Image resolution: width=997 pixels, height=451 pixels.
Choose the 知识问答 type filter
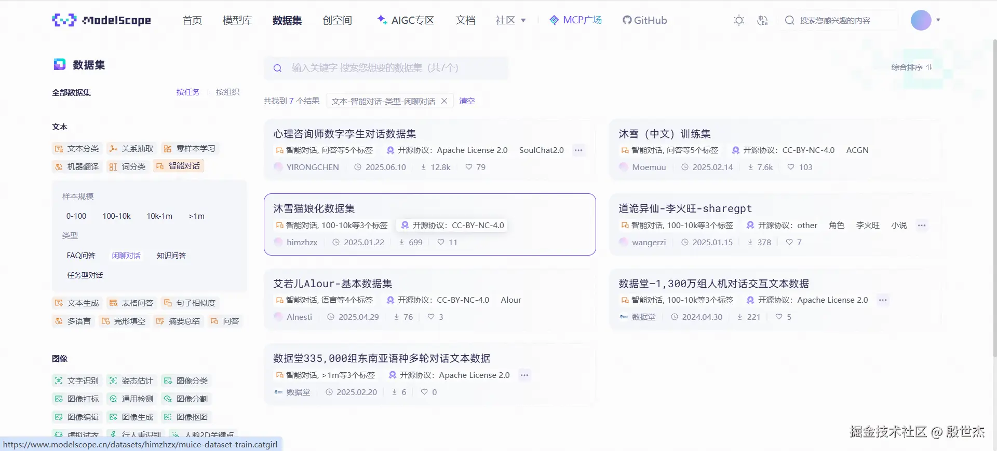click(171, 256)
